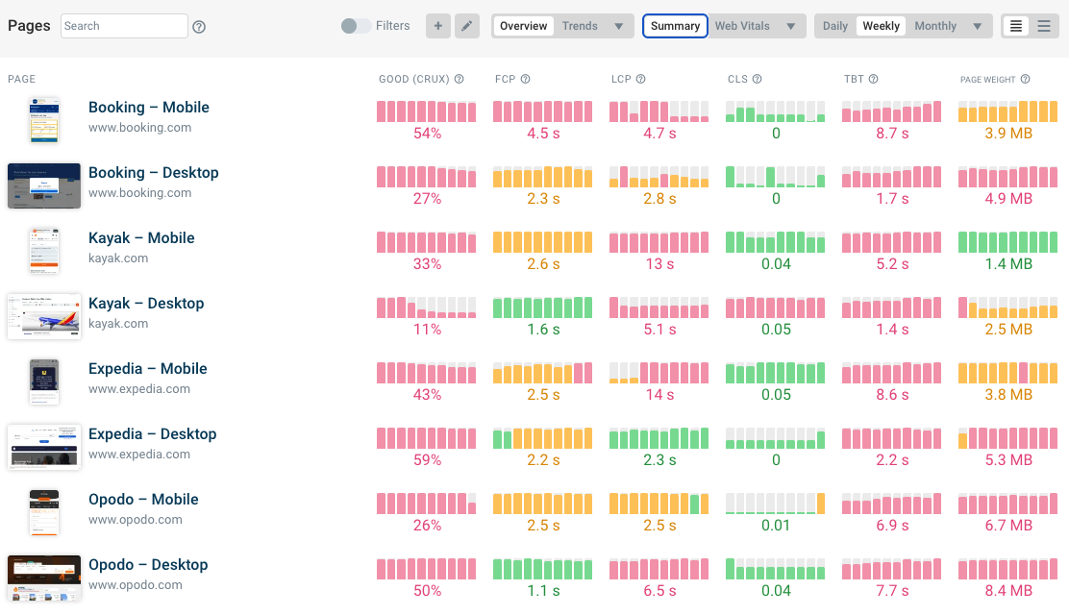Expand dropdown after Web Vitals tab

click(x=791, y=26)
